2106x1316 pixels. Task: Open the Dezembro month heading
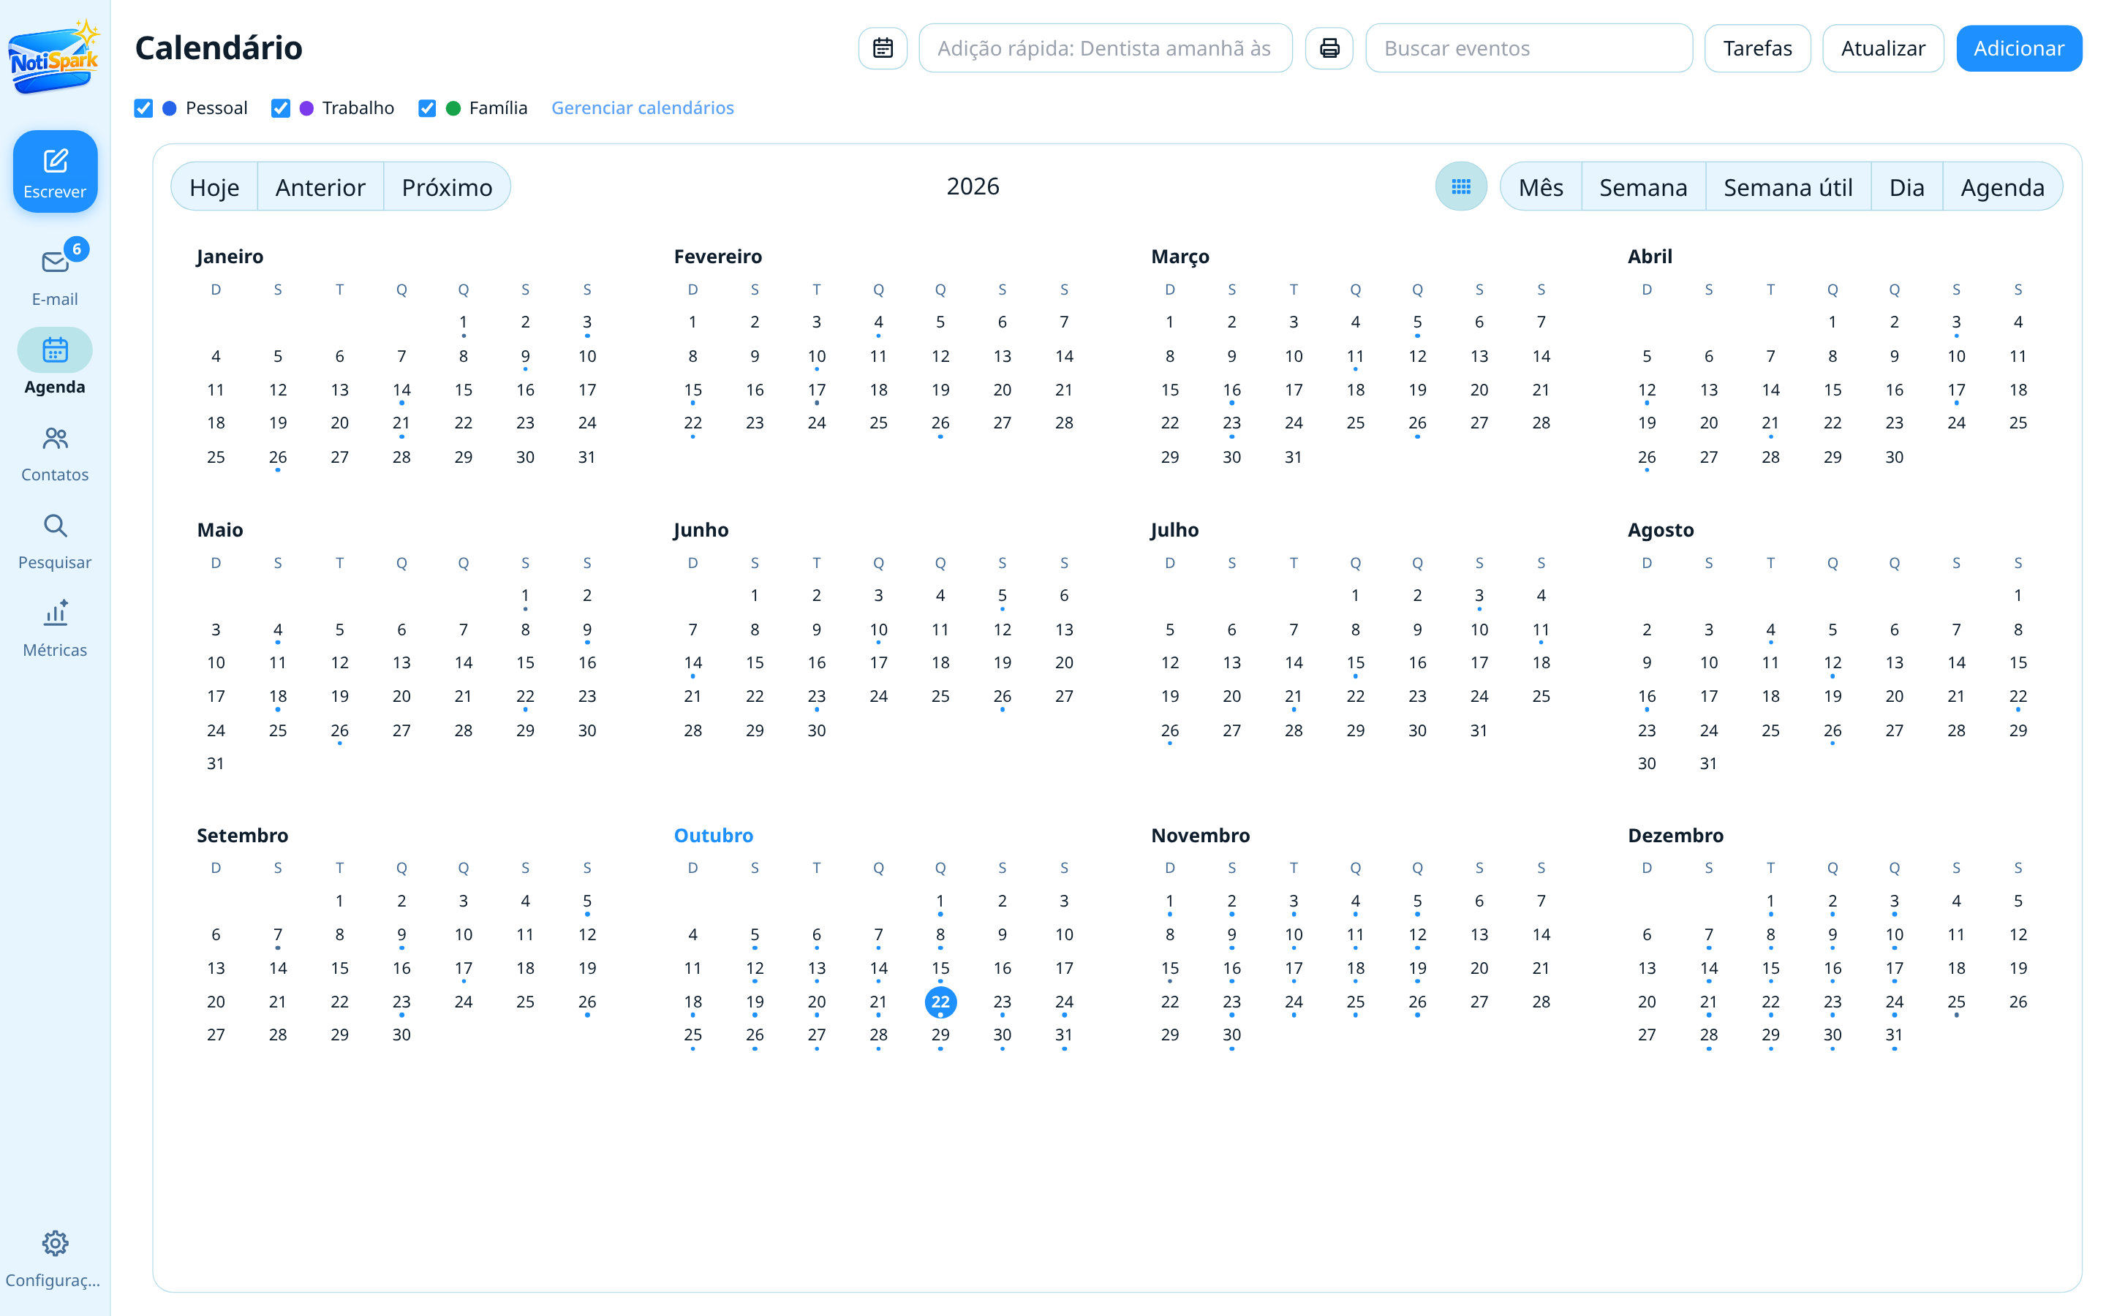pyautogui.click(x=1675, y=835)
